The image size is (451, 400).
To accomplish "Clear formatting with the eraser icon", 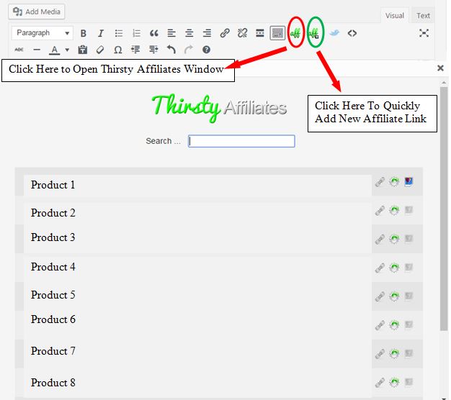I will [x=100, y=50].
